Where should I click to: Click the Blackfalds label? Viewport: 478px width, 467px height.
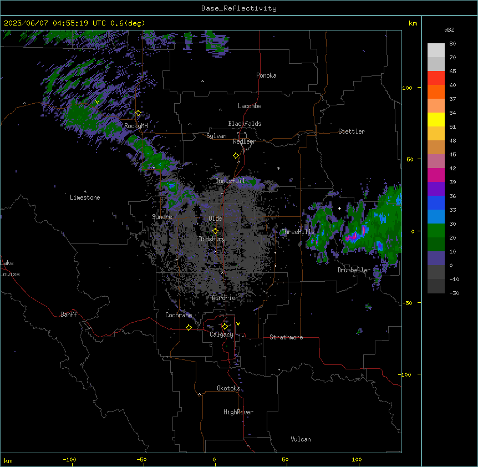coord(245,124)
